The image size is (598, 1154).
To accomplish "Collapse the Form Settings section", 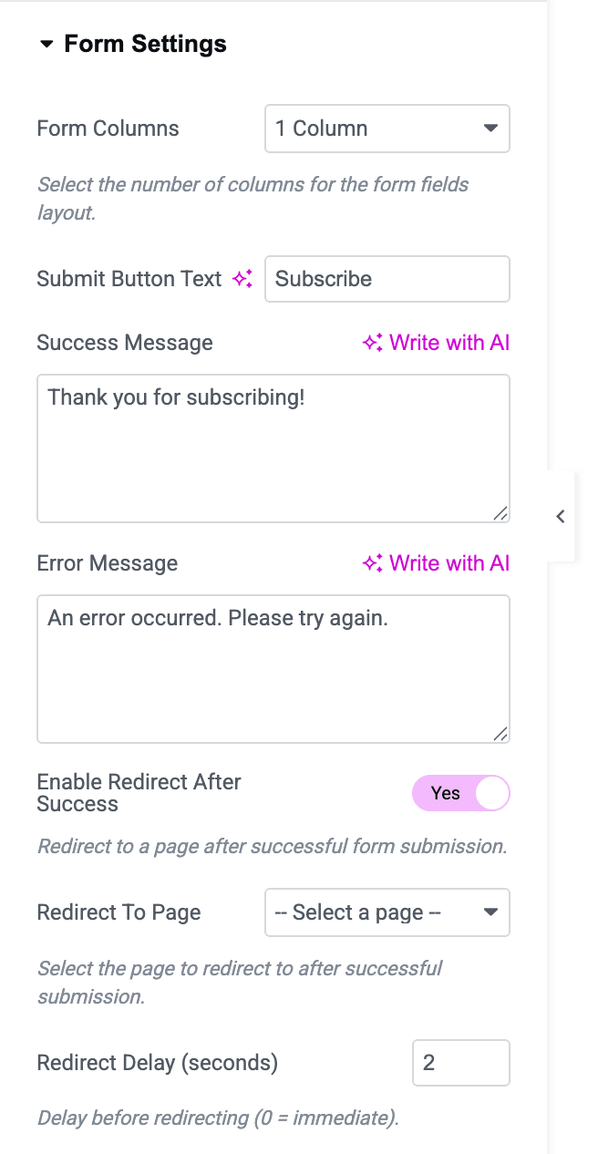I will [x=48, y=43].
